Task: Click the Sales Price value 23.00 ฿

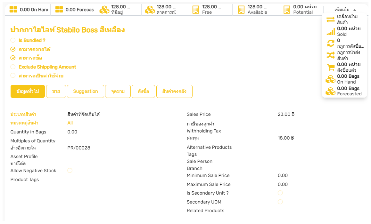Action: pyautogui.click(x=286, y=114)
